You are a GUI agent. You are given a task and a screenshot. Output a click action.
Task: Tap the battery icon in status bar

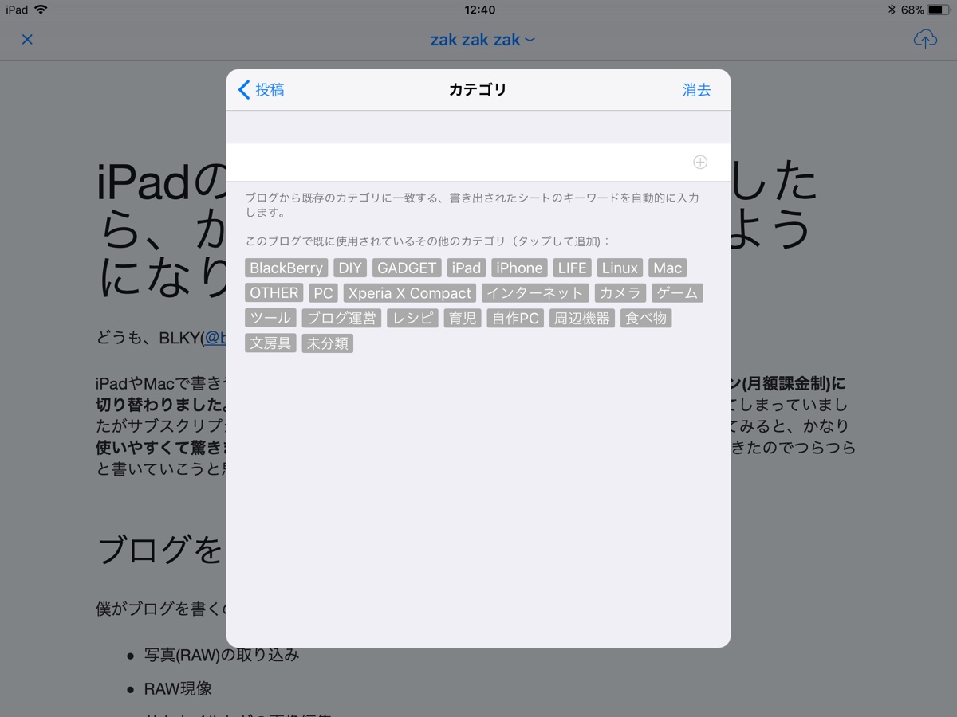939,10
